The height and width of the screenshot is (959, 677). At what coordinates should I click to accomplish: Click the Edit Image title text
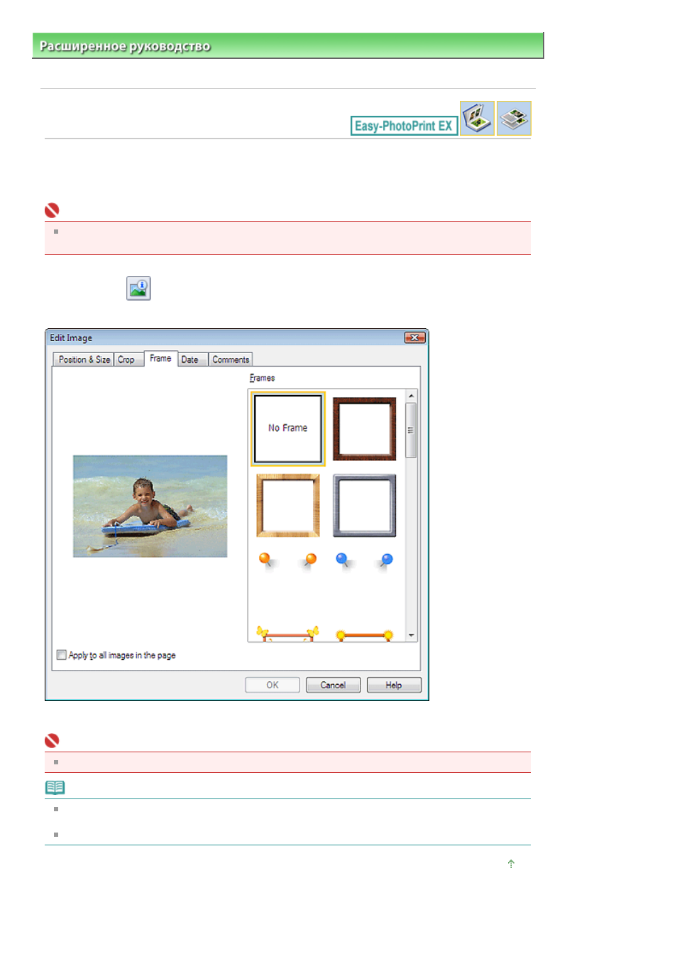[x=71, y=337]
